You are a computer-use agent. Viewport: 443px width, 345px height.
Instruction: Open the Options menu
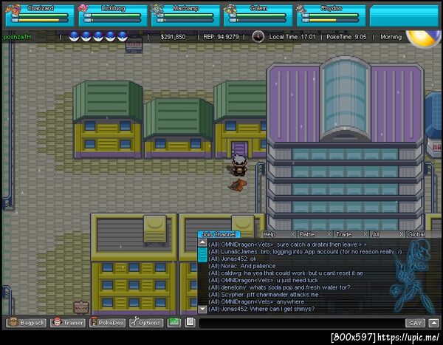click(146, 322)
